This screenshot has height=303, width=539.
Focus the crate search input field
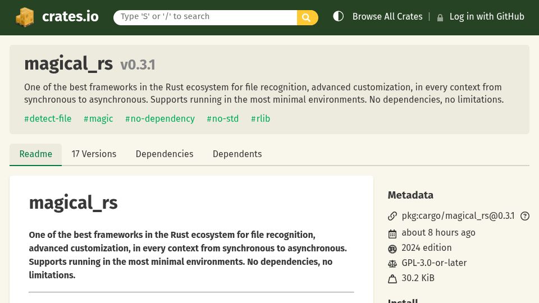[x=205, y=17]
